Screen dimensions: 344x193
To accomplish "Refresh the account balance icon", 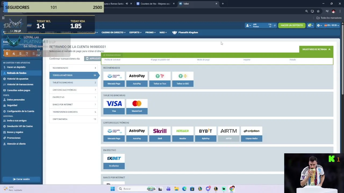I will coord(274,25).
